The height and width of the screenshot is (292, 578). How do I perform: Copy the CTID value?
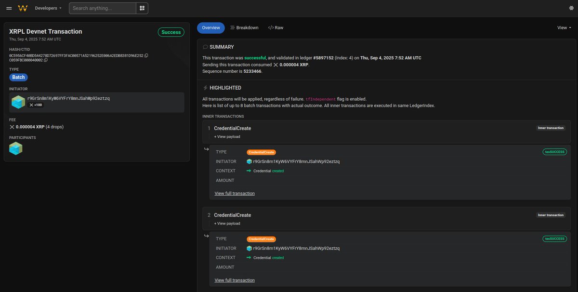click(46, 60)
